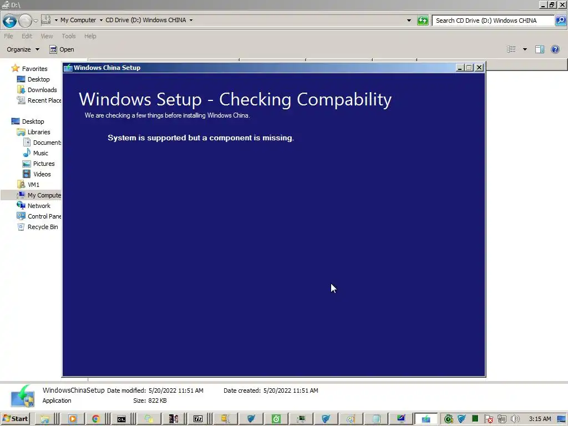Open the Videos library

[x=42, y=174]
